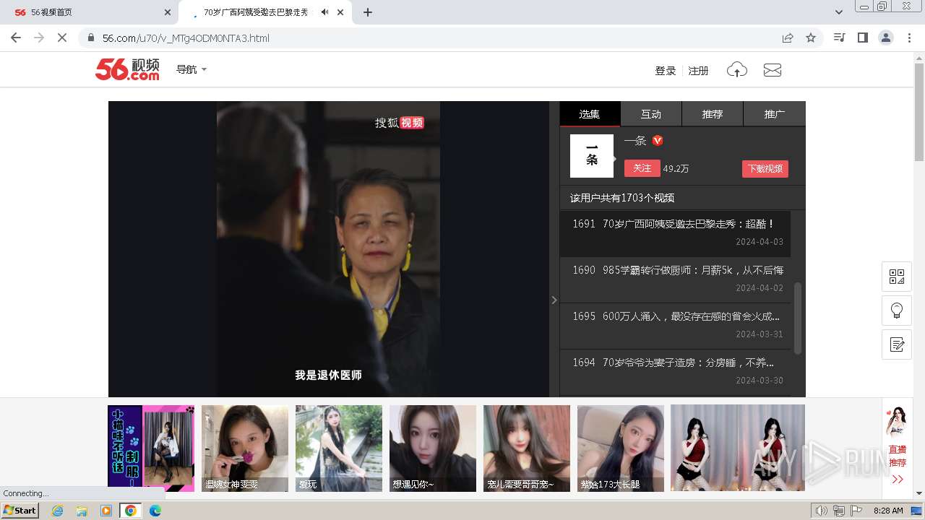Switch to the 推荐 tab

click(713, 114)
